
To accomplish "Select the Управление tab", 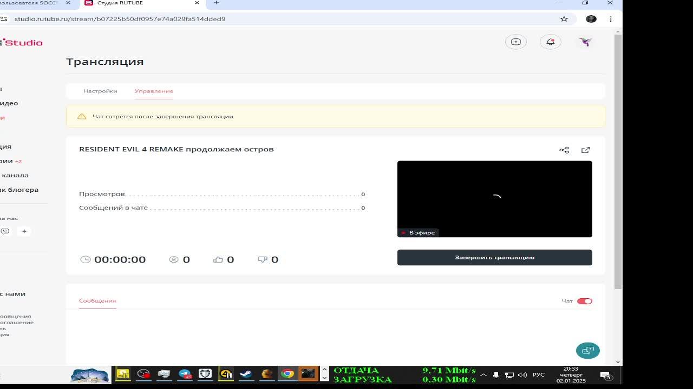I will pos(154,91).
